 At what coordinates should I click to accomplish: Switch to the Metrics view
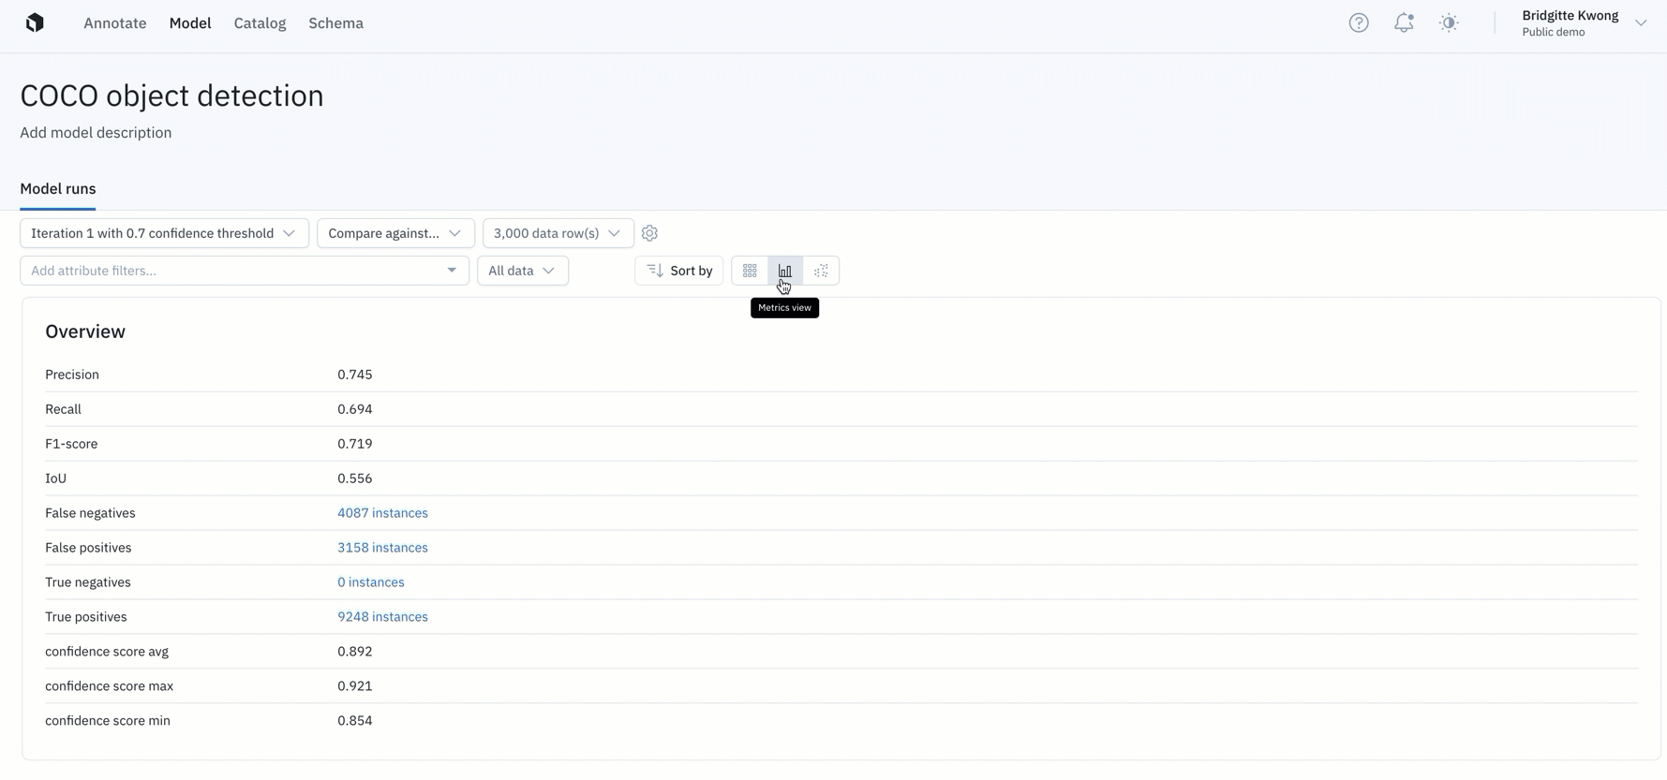click(x=785, y=271)
